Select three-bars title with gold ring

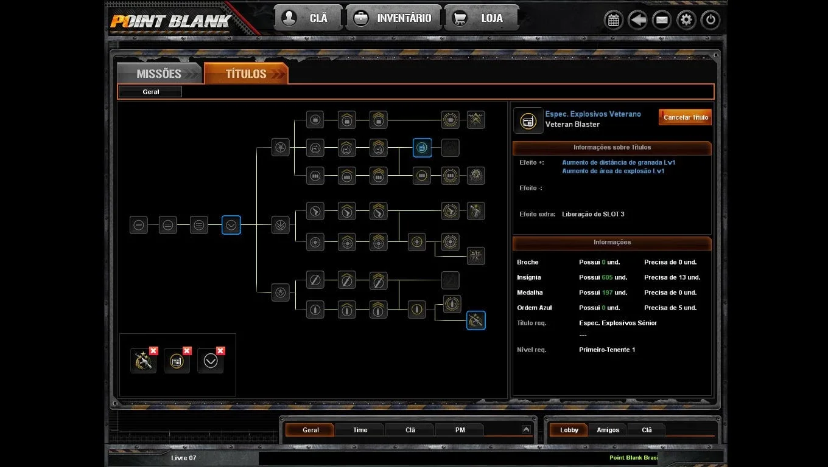(x=423, y=176)
